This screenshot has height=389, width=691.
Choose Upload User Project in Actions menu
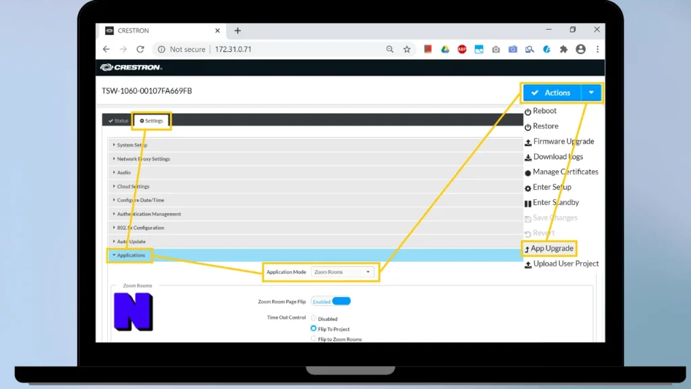tap(561, 264)
